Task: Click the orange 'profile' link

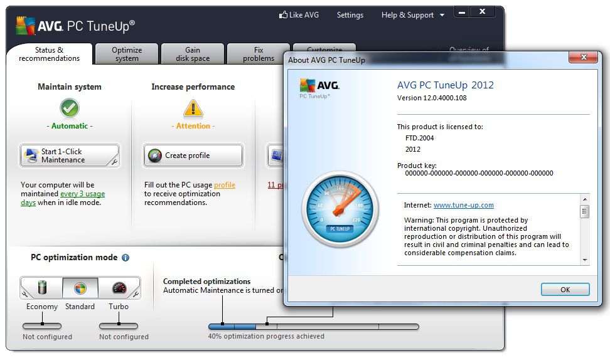Action: 225,185
